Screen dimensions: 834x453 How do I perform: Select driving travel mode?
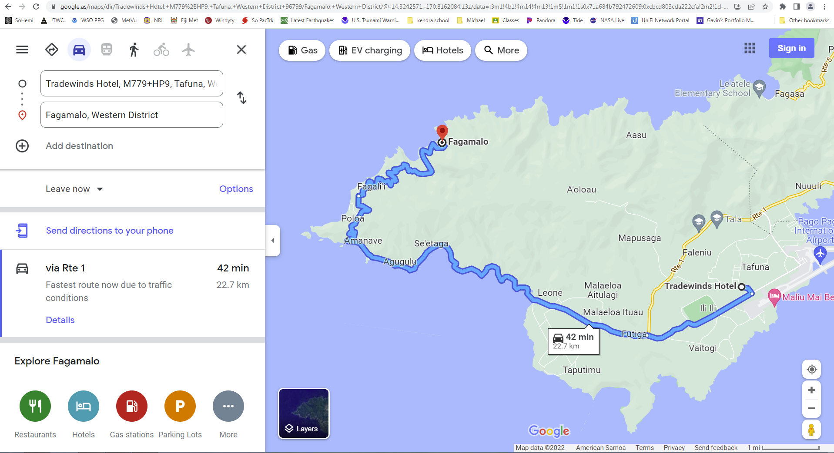click(79, 50)
